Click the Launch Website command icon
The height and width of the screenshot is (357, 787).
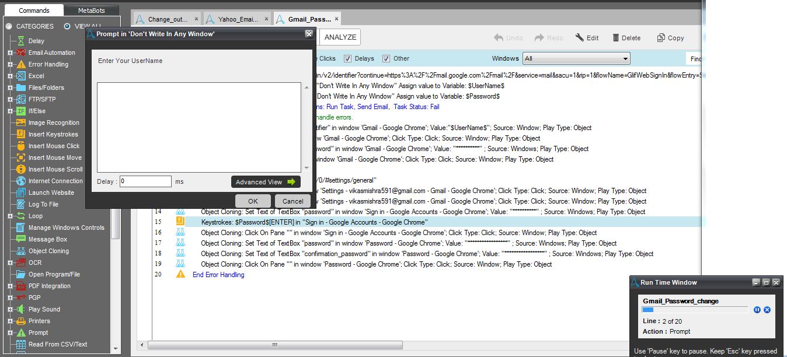pos(21,192)
